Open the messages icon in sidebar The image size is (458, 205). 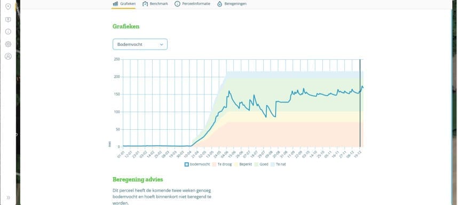(x=8, y=20)
